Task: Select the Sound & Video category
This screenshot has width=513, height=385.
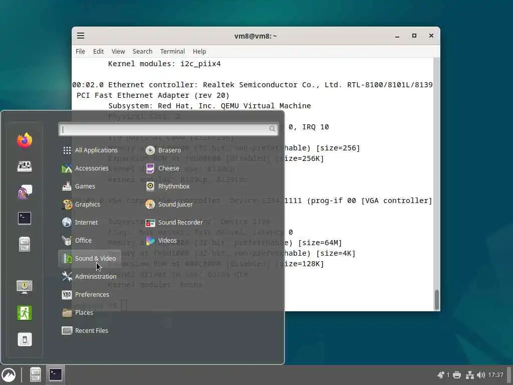Action: tap(89, 259)
